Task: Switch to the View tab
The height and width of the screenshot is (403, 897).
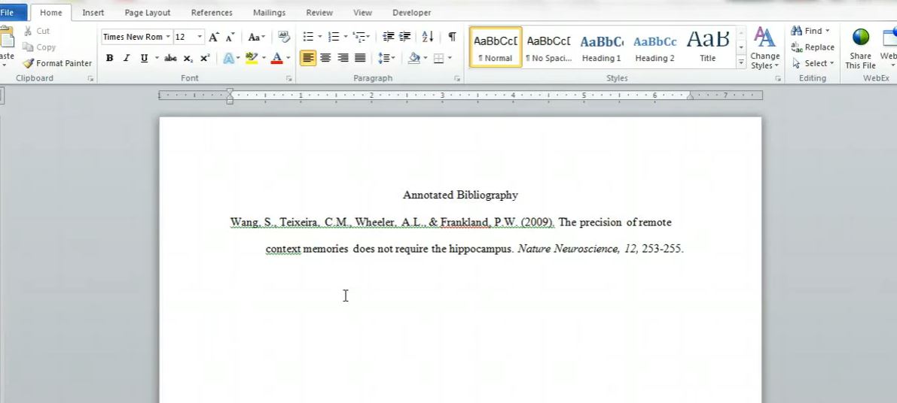Action: tap(362, 13)
